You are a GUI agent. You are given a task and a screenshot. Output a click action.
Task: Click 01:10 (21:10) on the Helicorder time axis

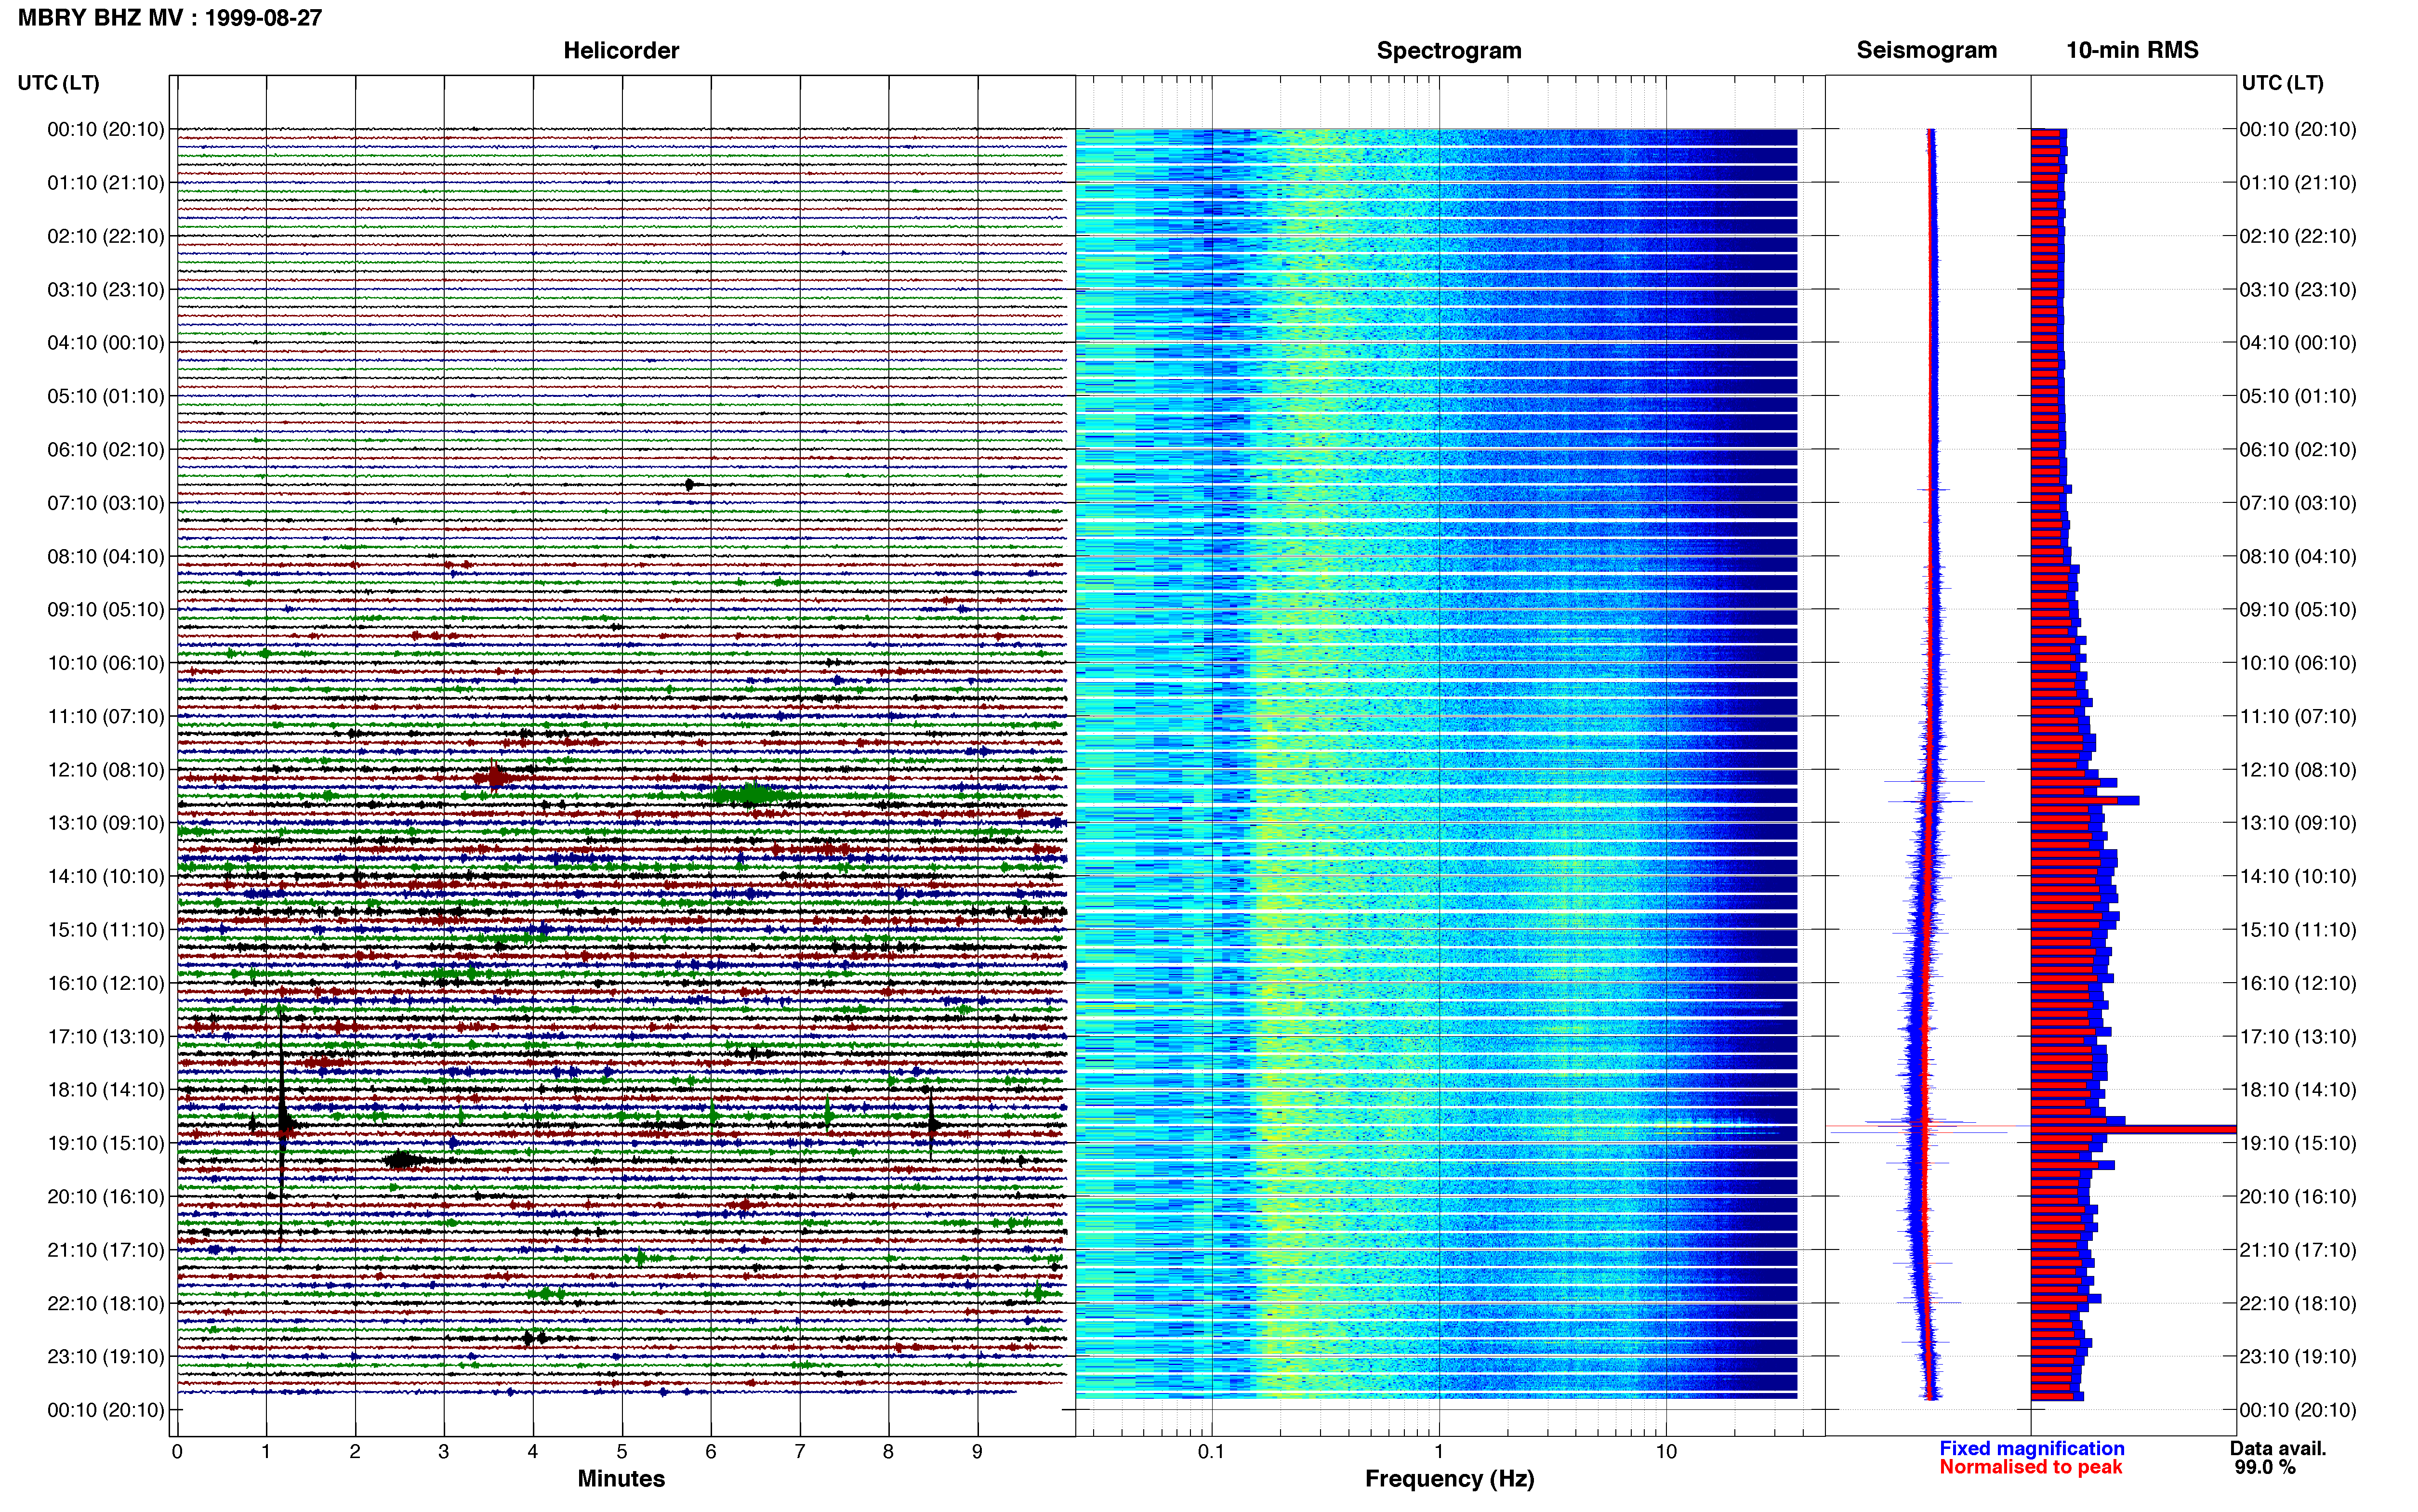tap(106, 183)
